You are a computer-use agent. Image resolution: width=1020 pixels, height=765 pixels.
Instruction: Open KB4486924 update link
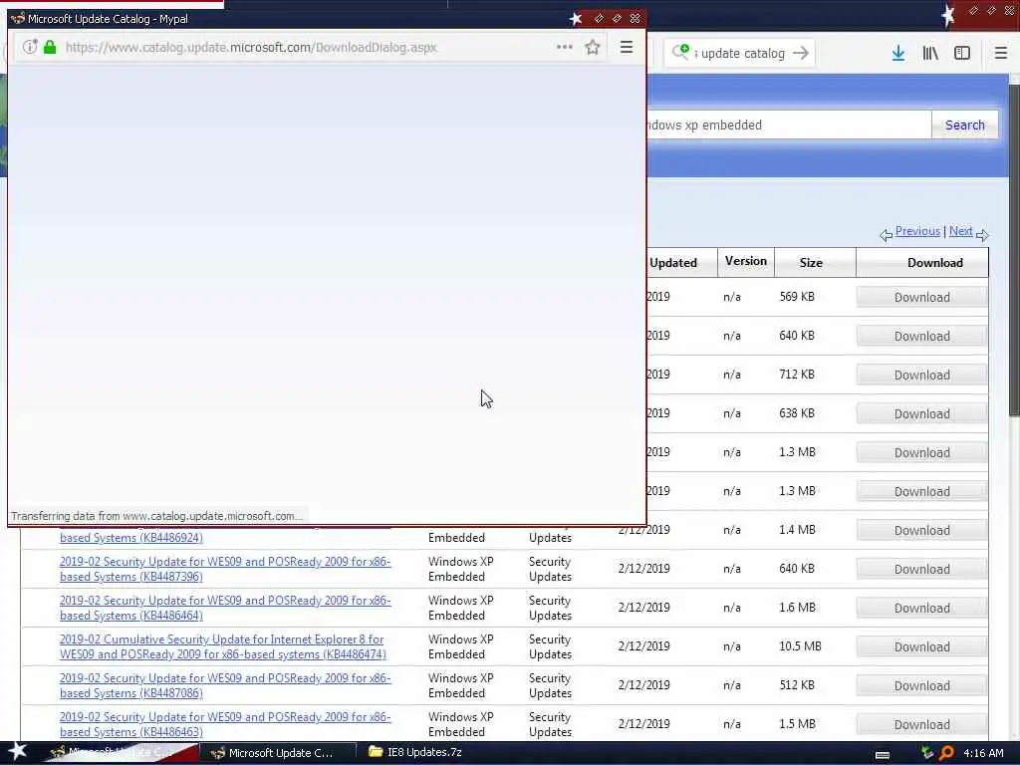(131, 538)
